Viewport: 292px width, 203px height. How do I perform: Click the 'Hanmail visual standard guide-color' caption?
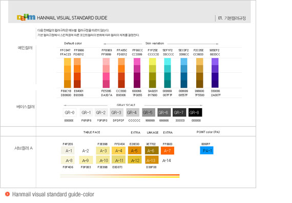53,194
